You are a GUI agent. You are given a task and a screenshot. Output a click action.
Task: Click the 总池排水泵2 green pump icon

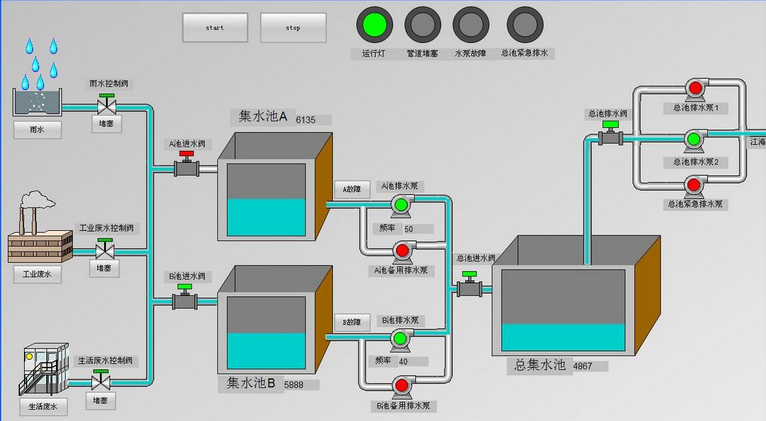694,139
